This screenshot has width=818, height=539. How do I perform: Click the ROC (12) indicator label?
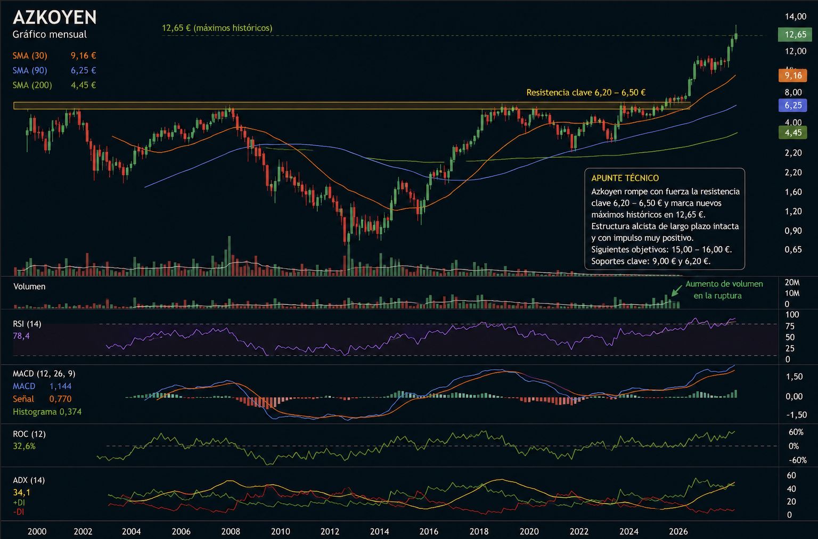click(x=29, y=434)
